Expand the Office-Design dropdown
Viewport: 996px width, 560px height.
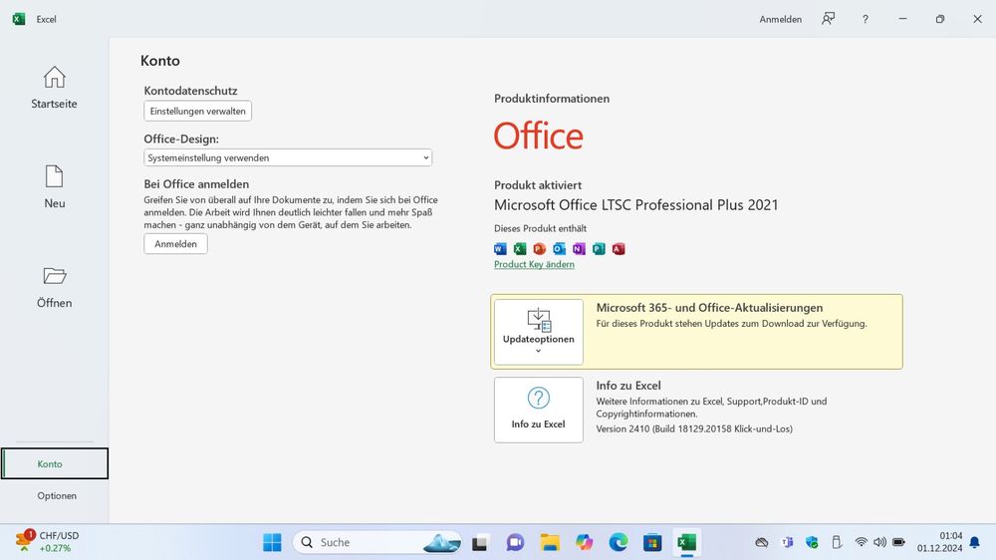tap(288, 157)
